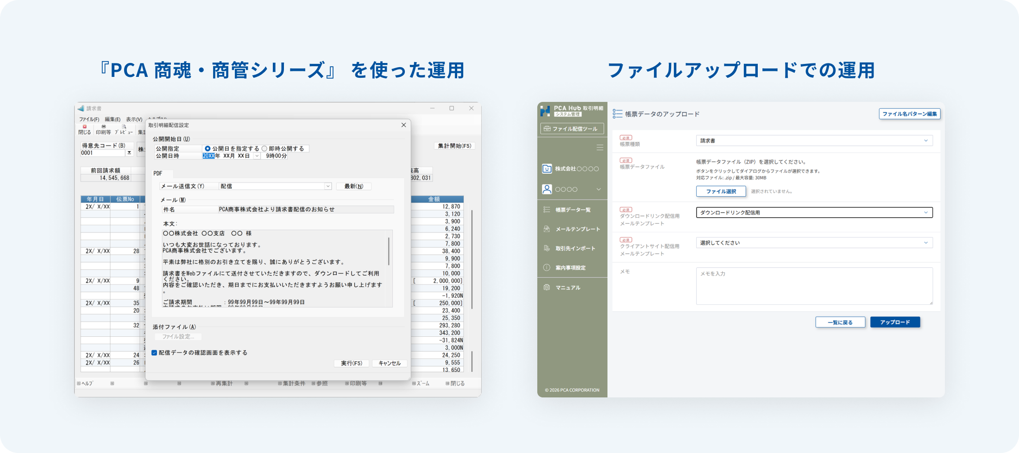Viewport: 1019px width, 453px height.
Task: Open the ファイル(F) menu
Action: (x=89, y=120)
